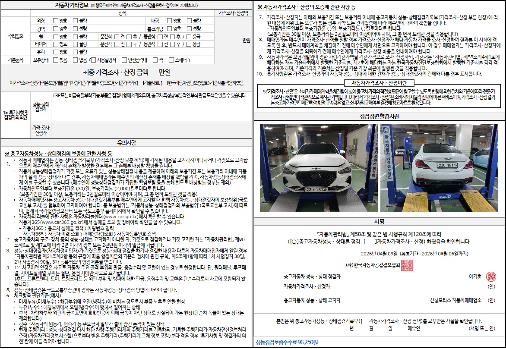This screenshot has width=506, height=349.
Task: Check the 사용설명서 box
Action: [x=93, y=60]
